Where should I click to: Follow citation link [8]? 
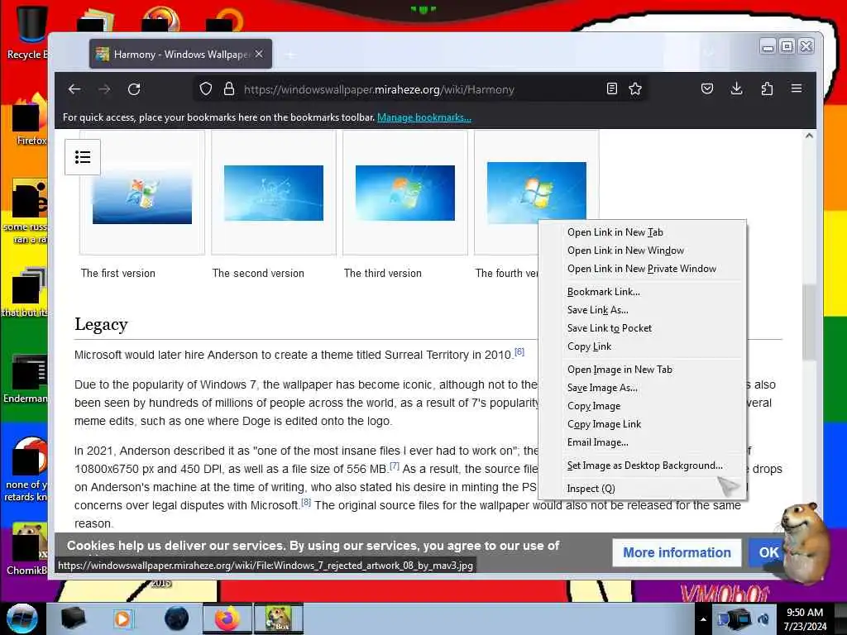(x=306, y=502)
